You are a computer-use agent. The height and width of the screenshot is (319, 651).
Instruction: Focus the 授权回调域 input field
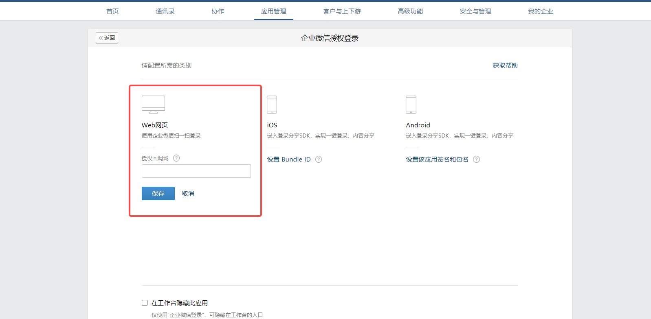tap(196, 171)
